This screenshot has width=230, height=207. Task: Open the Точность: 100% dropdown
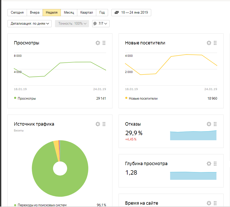point(72,24)
